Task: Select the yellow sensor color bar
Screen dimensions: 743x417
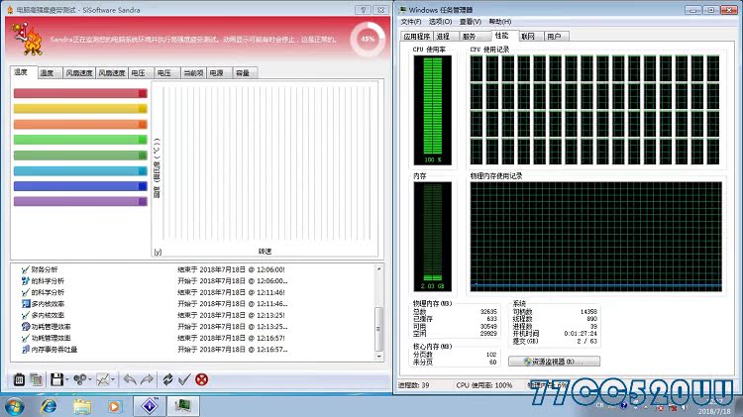Action: click(x=80, y=109)
